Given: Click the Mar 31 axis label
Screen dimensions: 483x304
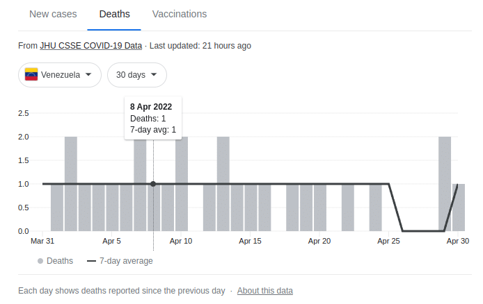Looking at the screenshot, I should tap(42, 241).
